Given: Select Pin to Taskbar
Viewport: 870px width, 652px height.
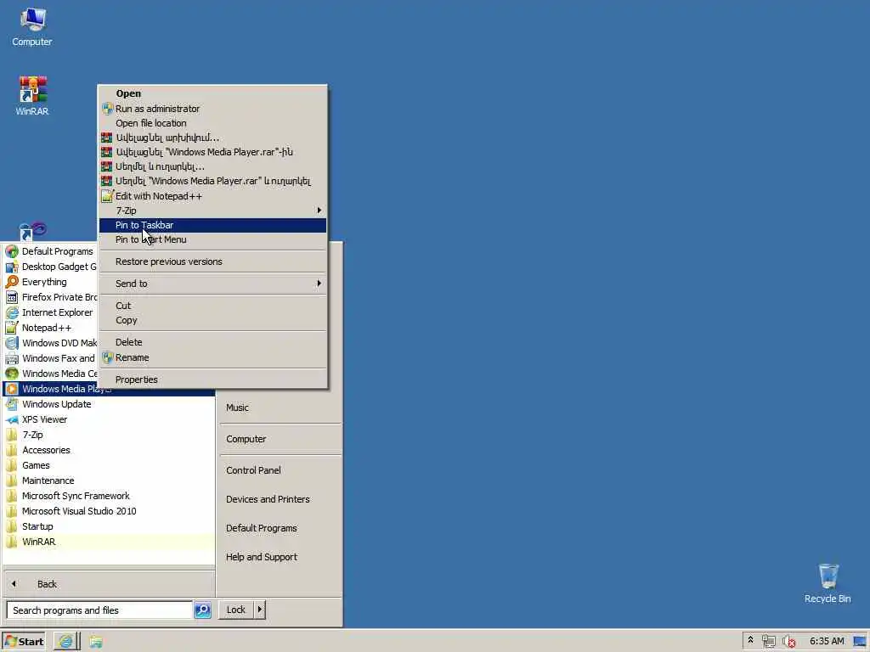Looking at the screenshot, I should click(212, 225).
